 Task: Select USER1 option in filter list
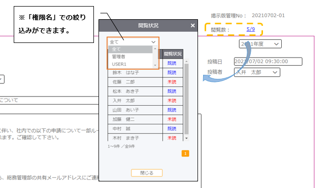coord(130,64)
